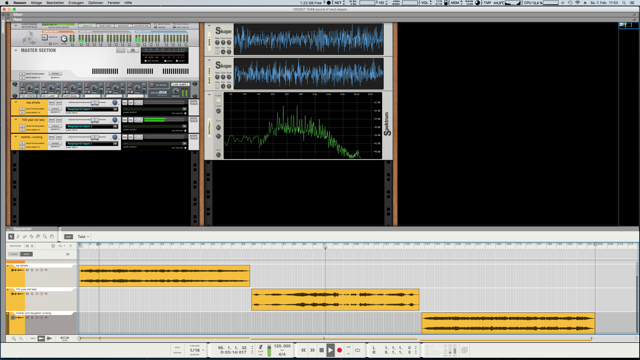
Task: Select the arrow selection tool
Action: (11, 236)
